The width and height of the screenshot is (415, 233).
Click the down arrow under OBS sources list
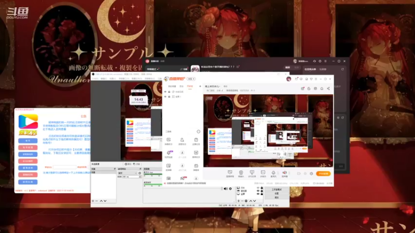pyautogui.click(x=254, y=201)
